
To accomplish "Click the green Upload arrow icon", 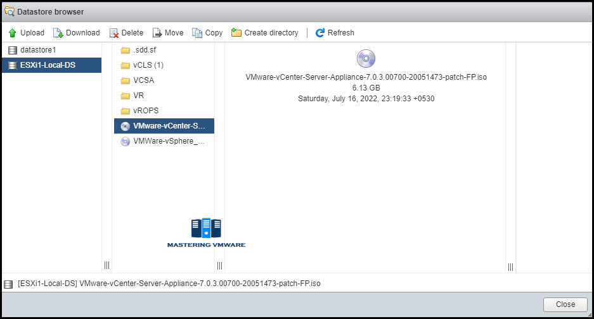I will pos(12,33).
